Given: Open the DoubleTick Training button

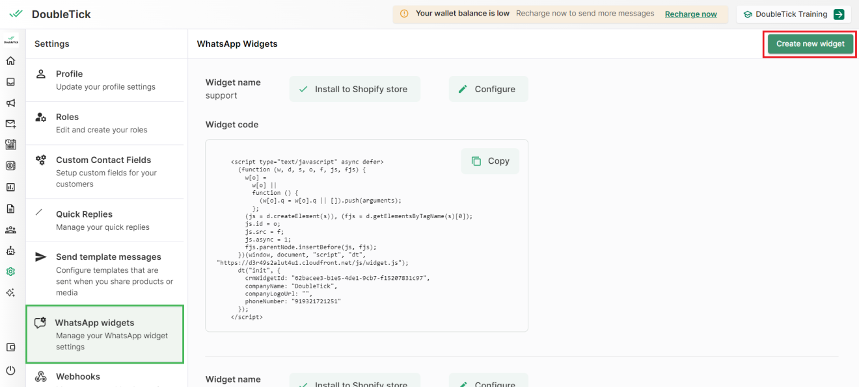Looking at the screenshot, I should pos(794,14).
